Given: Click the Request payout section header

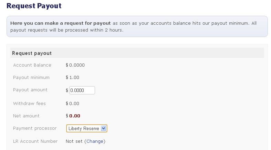Looking at the screenshot, I should click(32, 53).
